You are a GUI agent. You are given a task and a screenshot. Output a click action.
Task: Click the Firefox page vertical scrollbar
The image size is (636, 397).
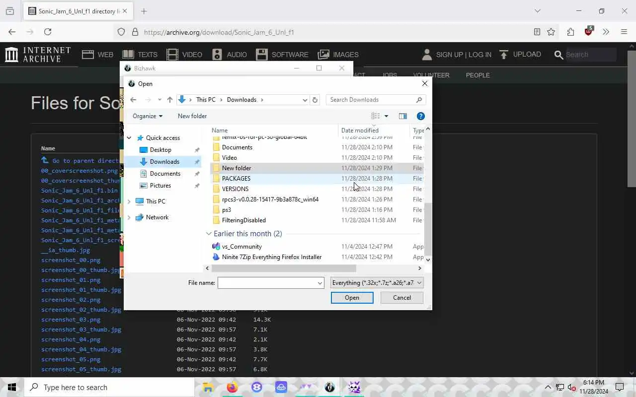coord(631,119)
